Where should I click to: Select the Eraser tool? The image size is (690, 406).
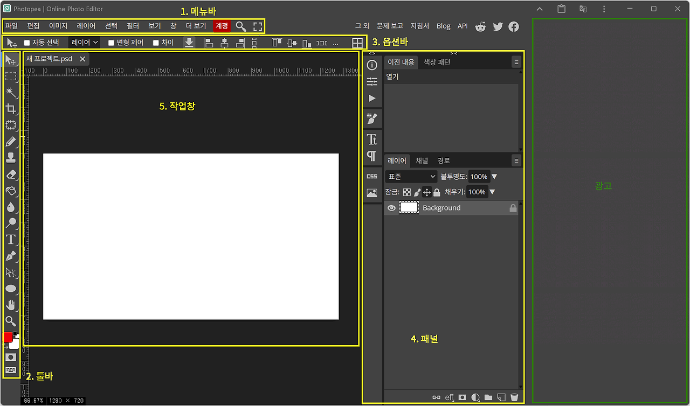pos(11,174)
